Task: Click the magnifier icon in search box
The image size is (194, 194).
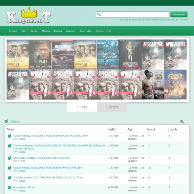Action: 99,14
